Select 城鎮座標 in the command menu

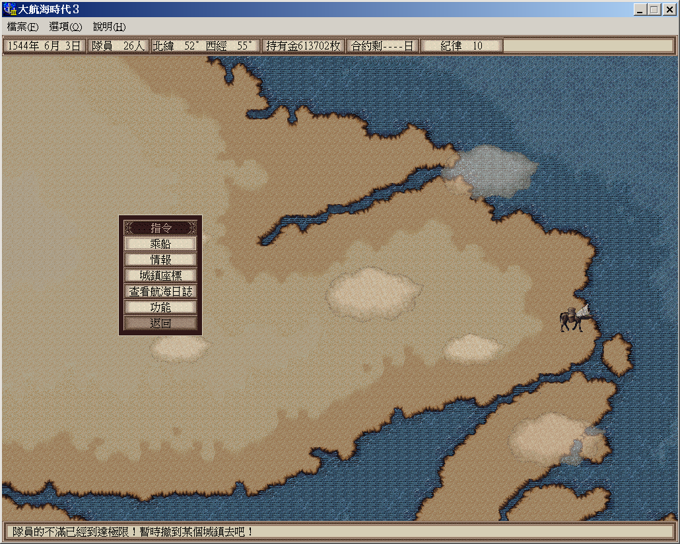click(x=160, y=275)
